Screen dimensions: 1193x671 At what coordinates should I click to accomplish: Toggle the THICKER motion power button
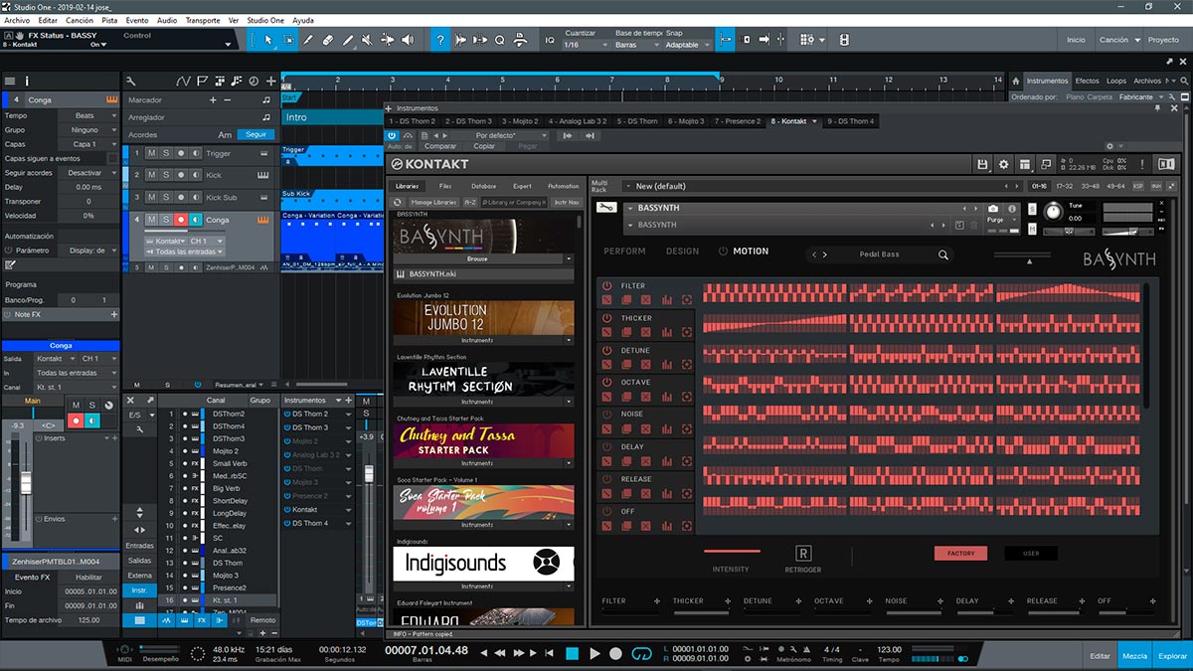point(606,318)
